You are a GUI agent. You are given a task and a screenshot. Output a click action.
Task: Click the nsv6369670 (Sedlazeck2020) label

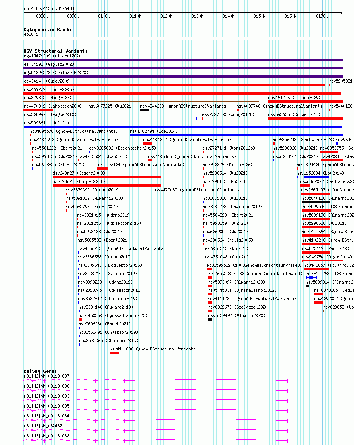coord(239,307)
